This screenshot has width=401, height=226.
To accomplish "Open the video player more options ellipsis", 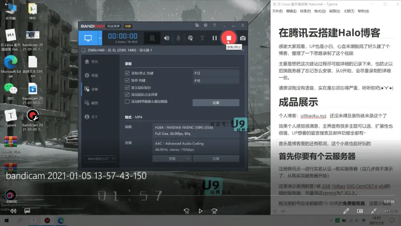I will pos(388,211).
